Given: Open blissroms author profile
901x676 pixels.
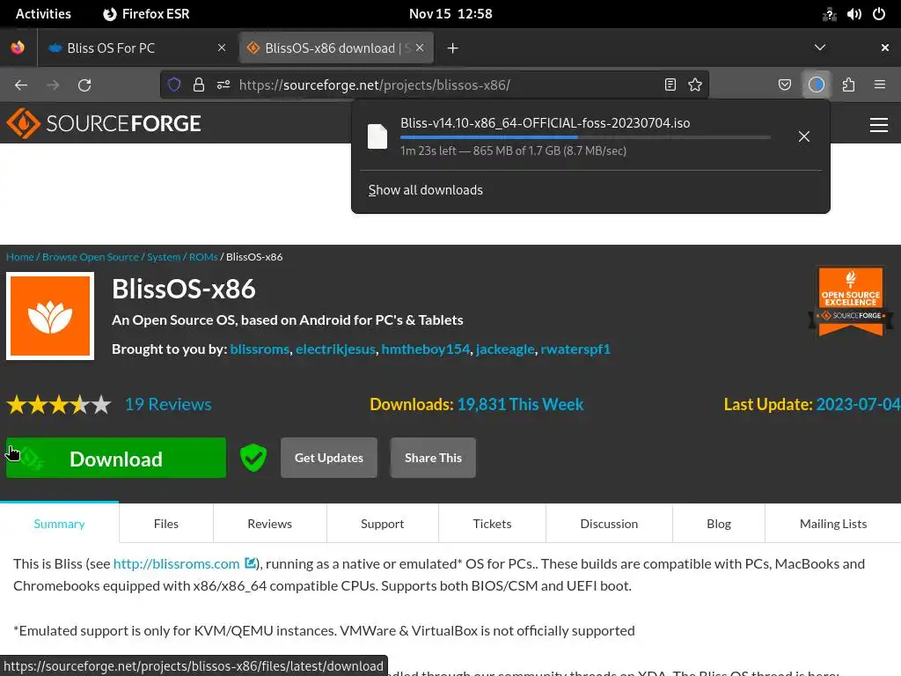Looking at the screenshot, I should coord(260,349).
